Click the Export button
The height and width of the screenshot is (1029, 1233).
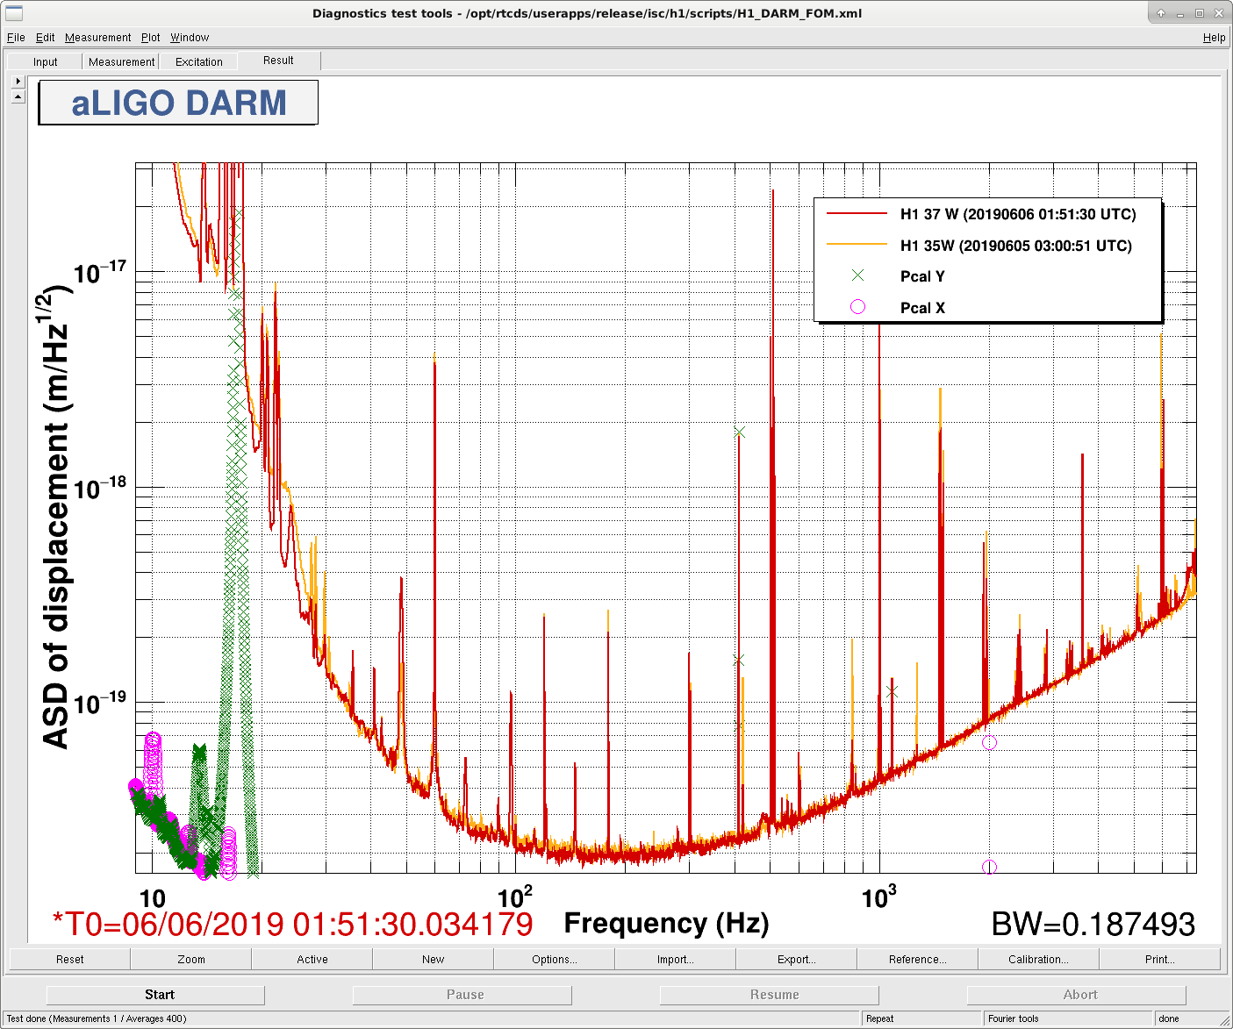point(796,959)
